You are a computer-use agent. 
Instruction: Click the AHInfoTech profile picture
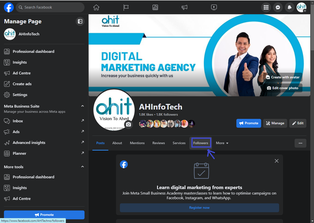[114, 110]
